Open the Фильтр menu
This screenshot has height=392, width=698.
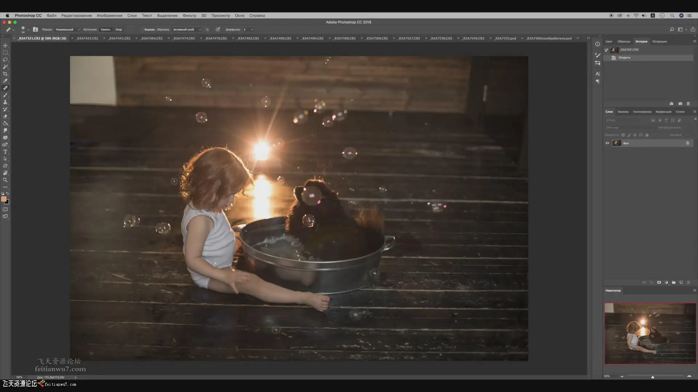point(189,16)
